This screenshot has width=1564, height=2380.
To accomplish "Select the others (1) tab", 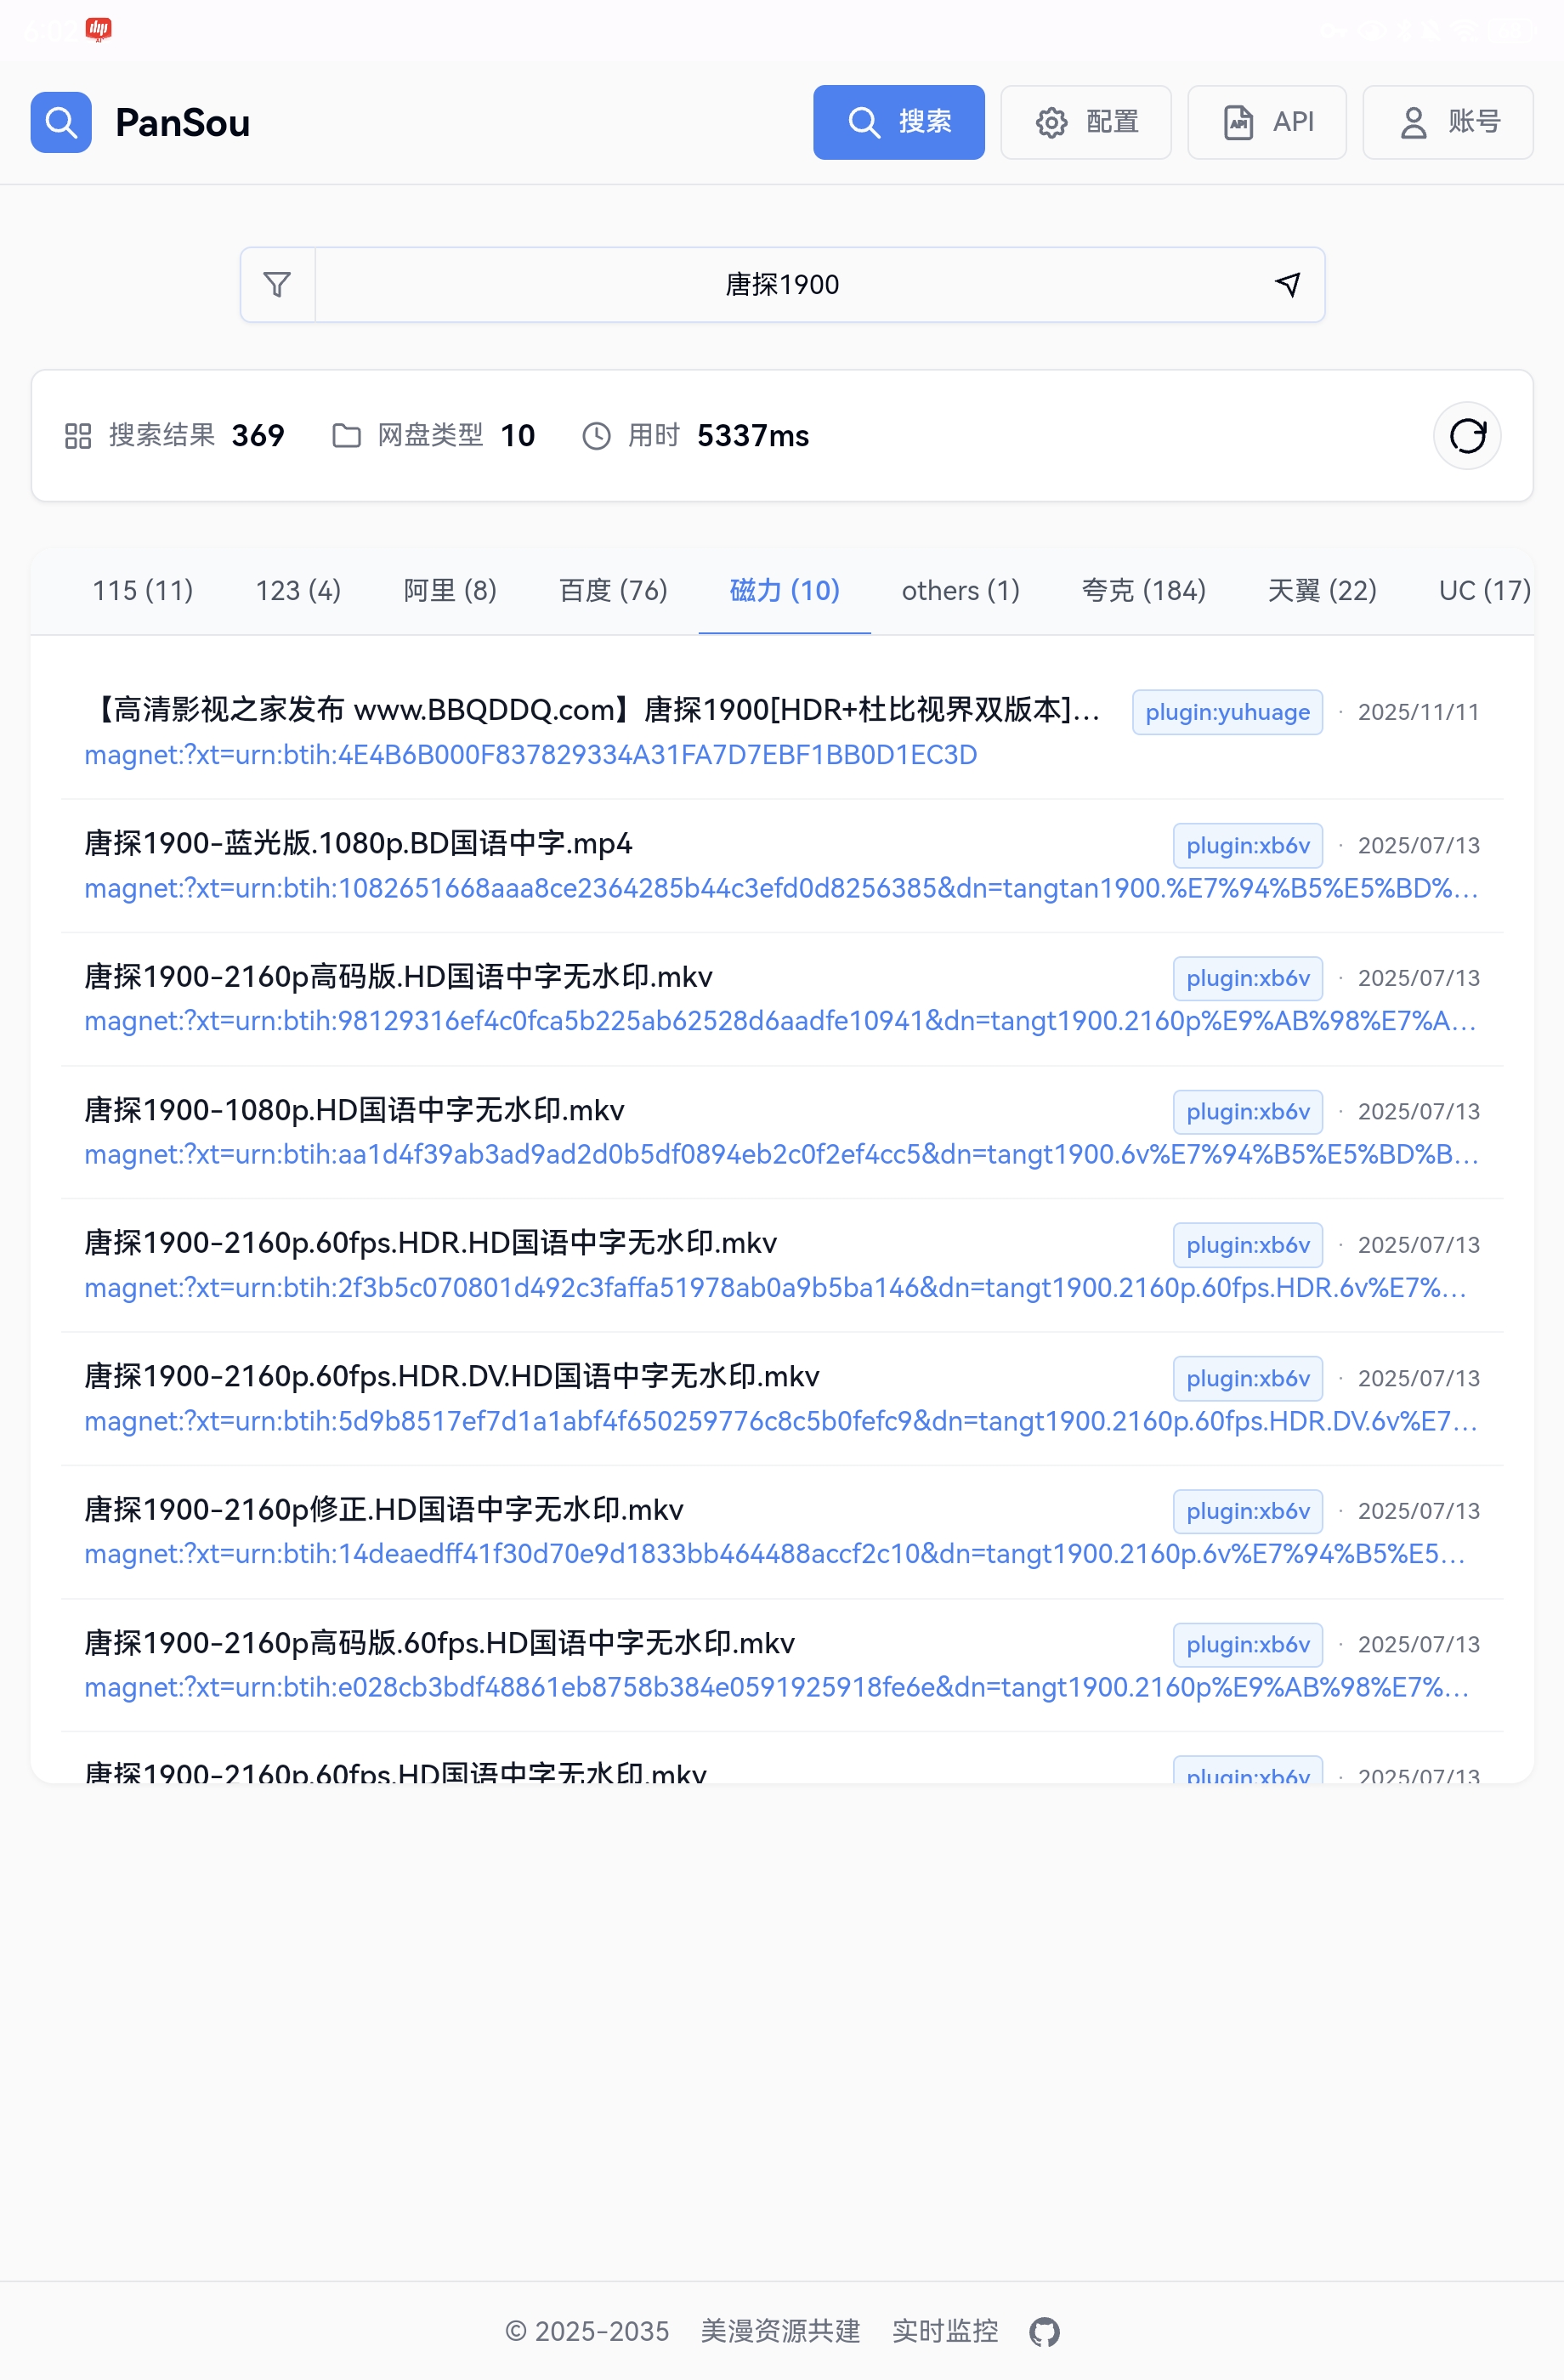I will pos(960,591).
